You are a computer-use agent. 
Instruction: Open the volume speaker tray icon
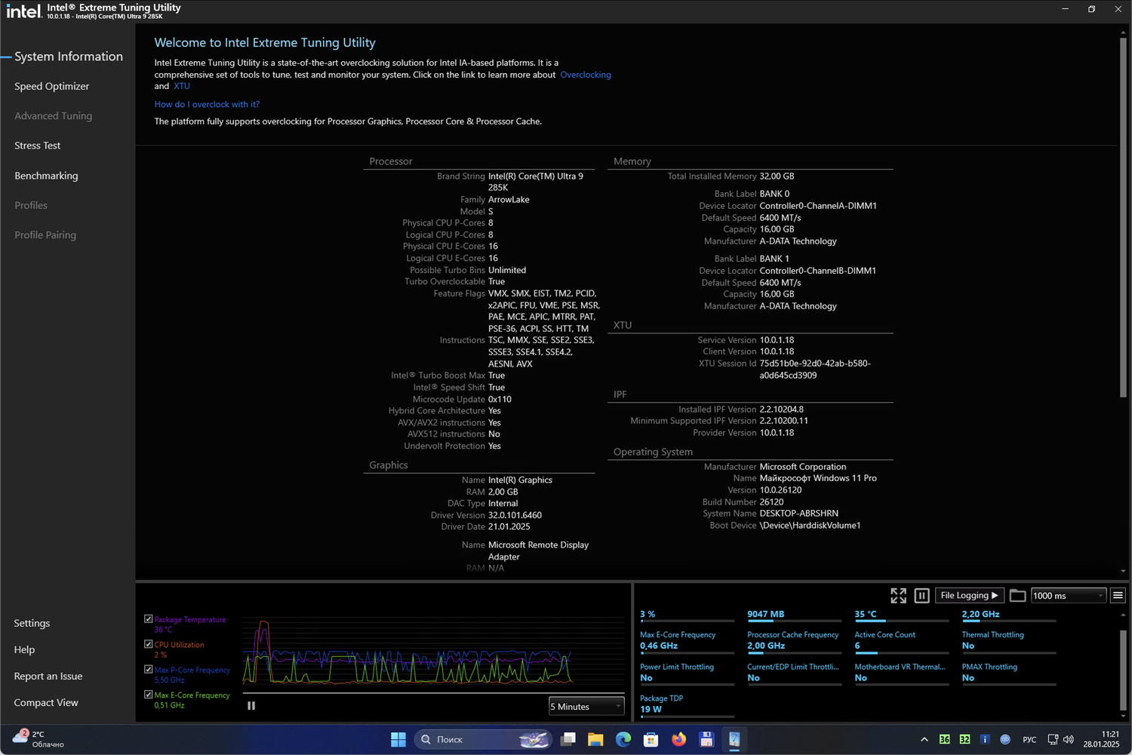click(x=1068, y=740)
